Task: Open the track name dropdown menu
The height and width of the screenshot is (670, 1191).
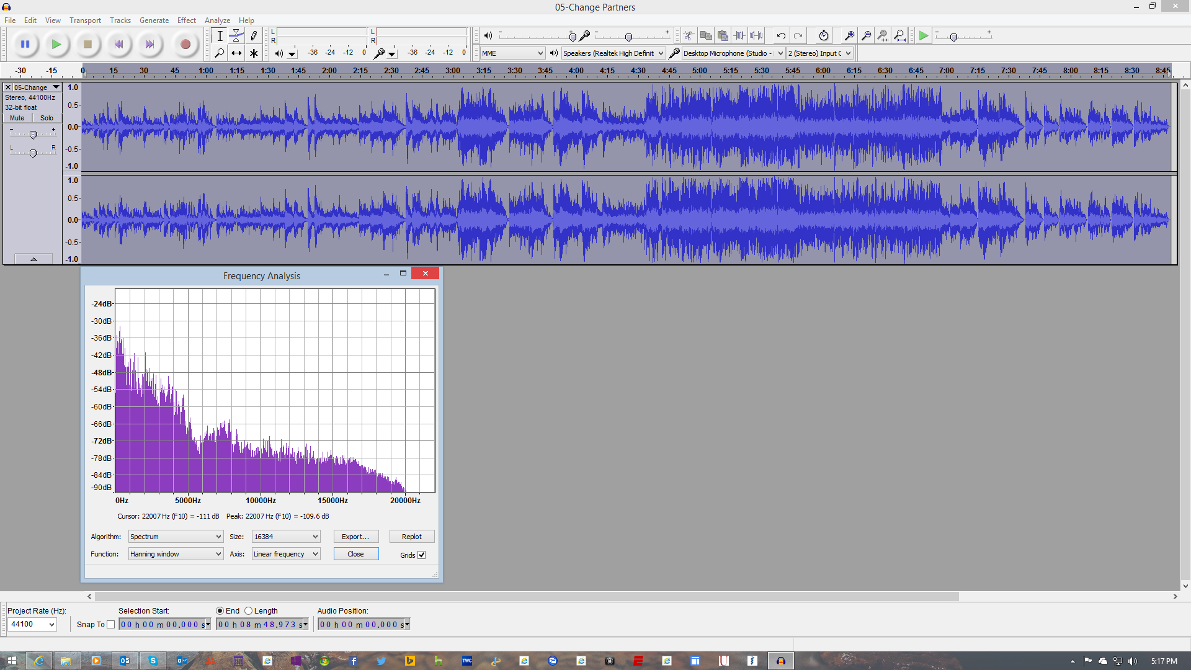Action: click(x=55, y=87)
